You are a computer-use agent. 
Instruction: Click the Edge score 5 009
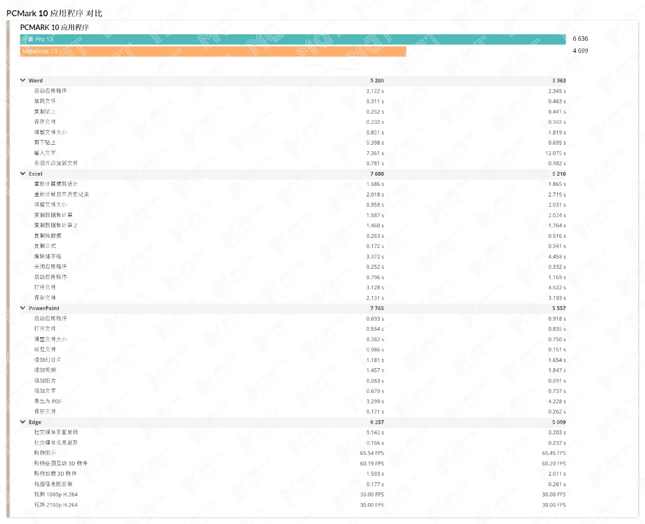click(x=559, y=422)
